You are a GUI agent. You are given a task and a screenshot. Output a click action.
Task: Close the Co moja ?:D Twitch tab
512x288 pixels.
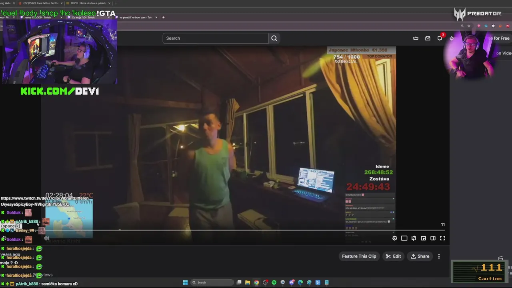point(109,17)
